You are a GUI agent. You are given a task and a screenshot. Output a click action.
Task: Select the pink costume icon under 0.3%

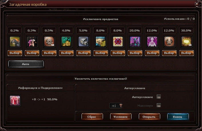click(x=32, y=42)
